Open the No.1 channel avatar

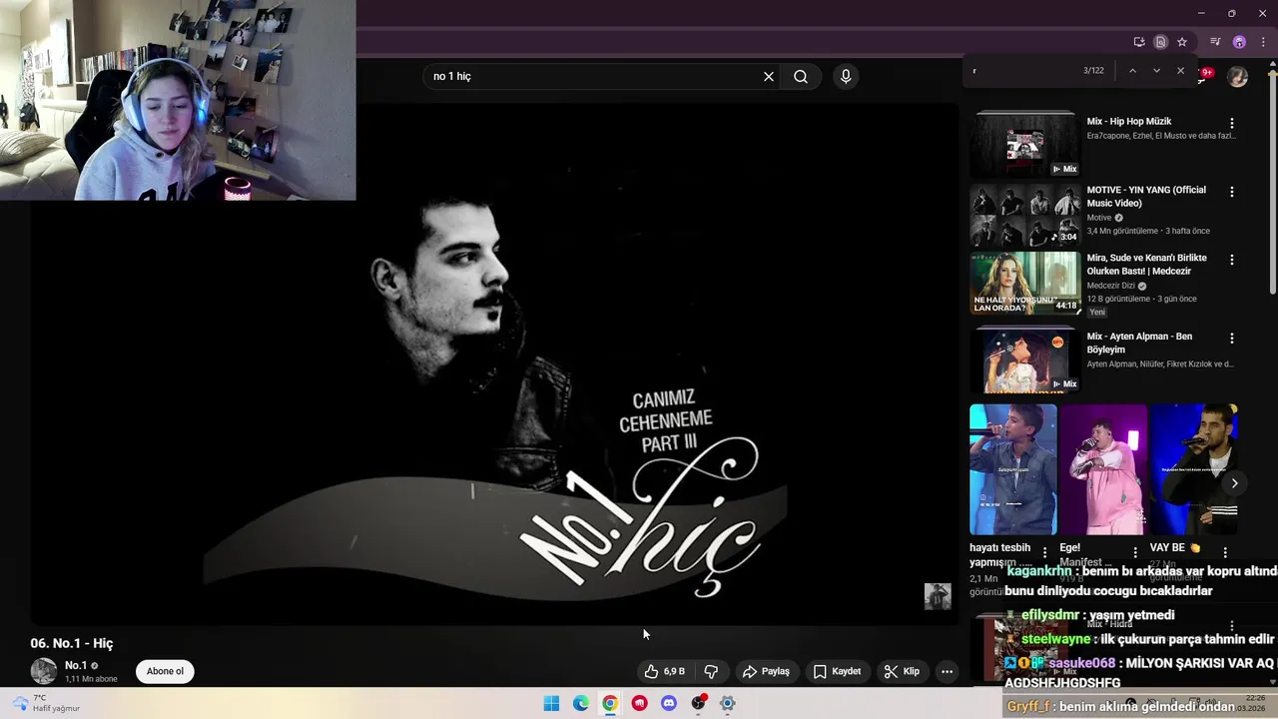tap(43, 671)
